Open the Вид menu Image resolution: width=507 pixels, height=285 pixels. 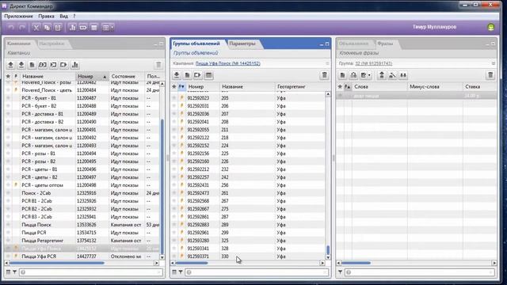(63, 16)
